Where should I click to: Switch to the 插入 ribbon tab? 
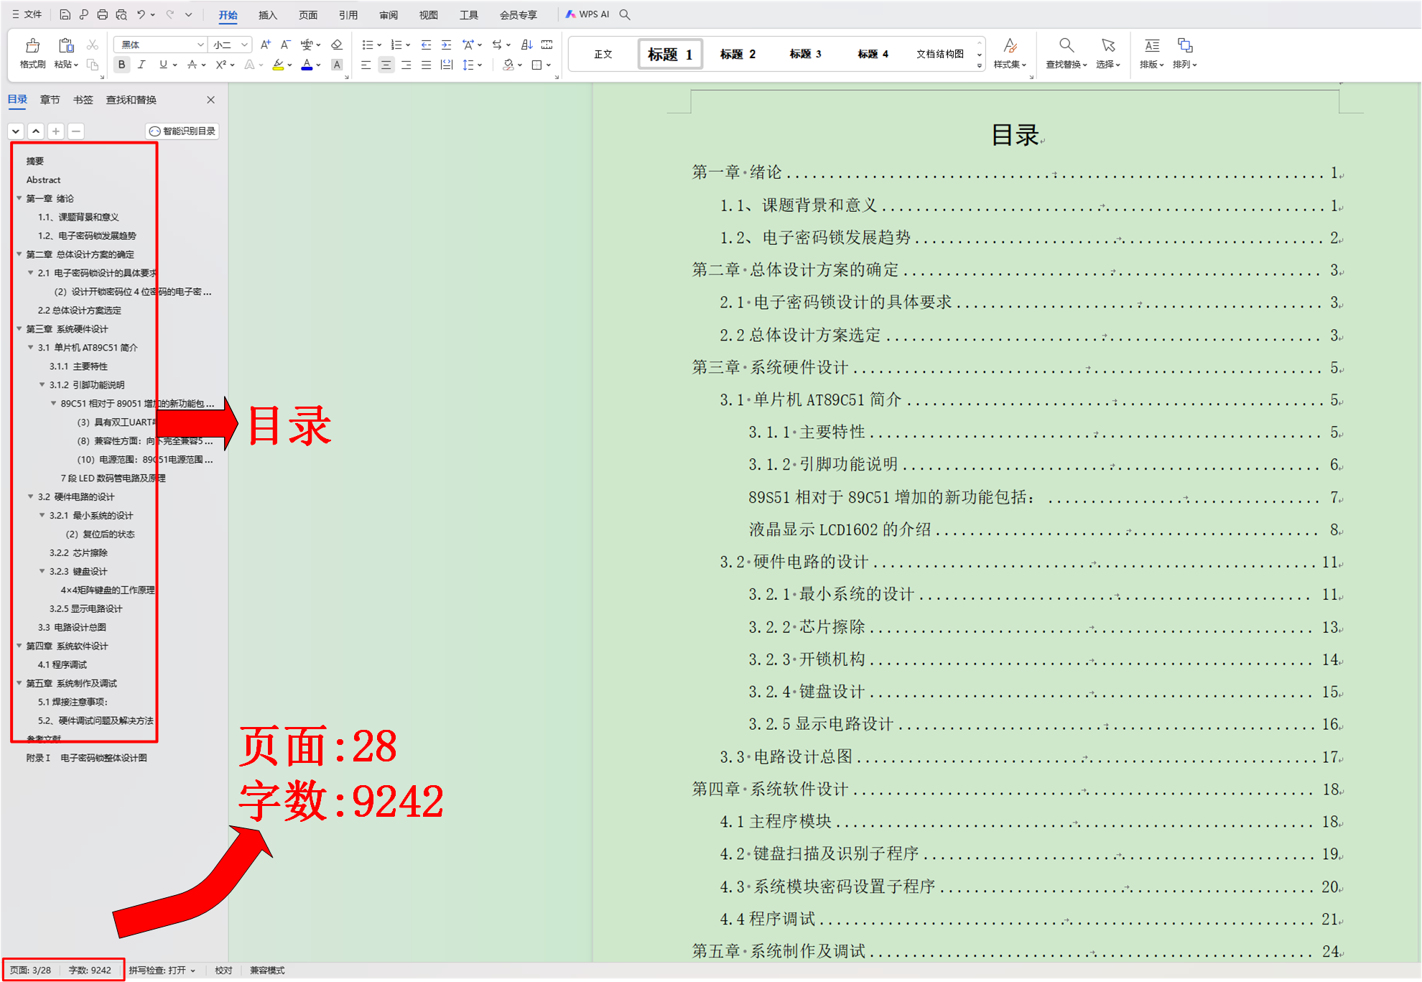[x=266, y=14]
